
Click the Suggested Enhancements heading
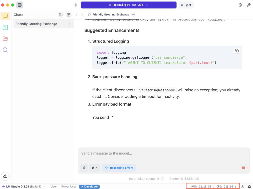click(x=112, y=30)
